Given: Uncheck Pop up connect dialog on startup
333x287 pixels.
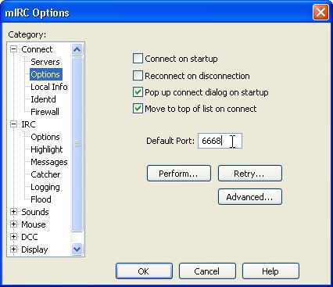Looking at the screenshot, I should coord(138,92).
